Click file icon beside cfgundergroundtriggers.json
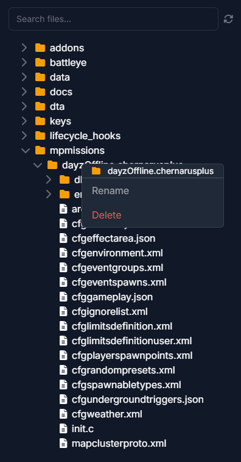This screenshot has height=462, width=241. (63, 400)
